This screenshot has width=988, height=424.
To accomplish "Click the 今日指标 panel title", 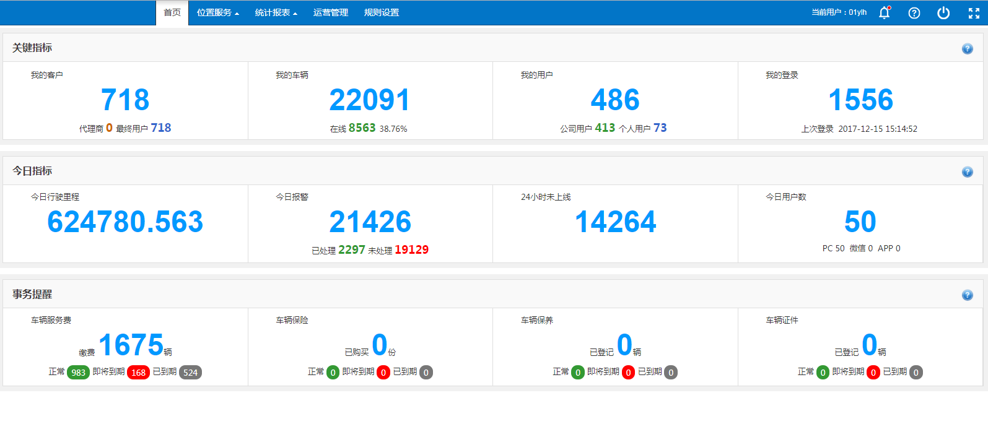I will pos(32,171).
